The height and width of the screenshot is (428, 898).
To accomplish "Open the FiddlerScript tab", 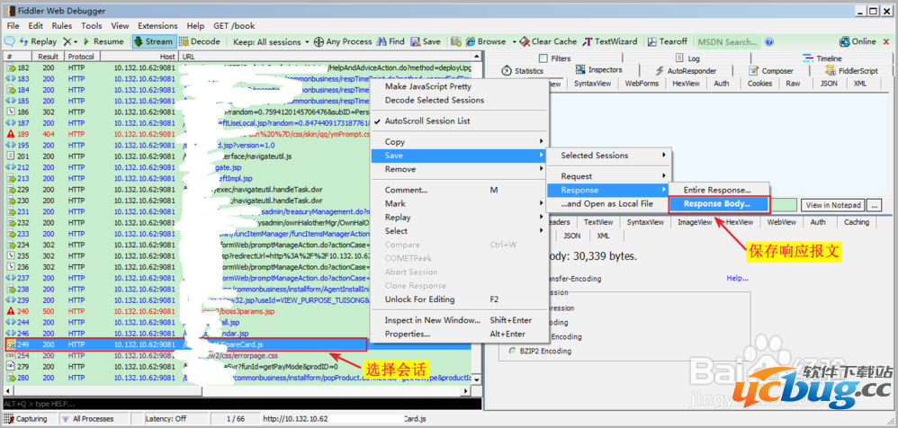I will coord(851,70).
